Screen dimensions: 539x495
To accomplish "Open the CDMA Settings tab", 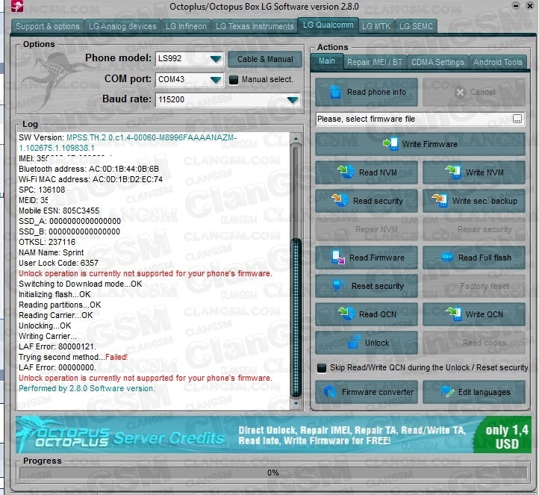I will click(x=437, y=62).
